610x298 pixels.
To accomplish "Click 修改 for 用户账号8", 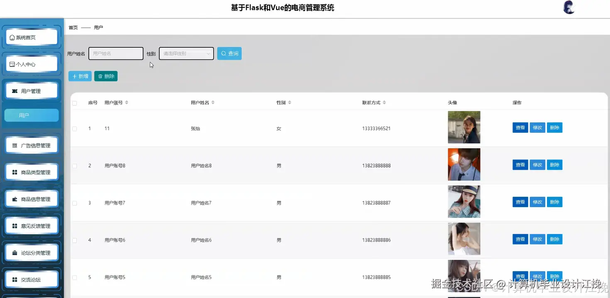I will 537,165.
